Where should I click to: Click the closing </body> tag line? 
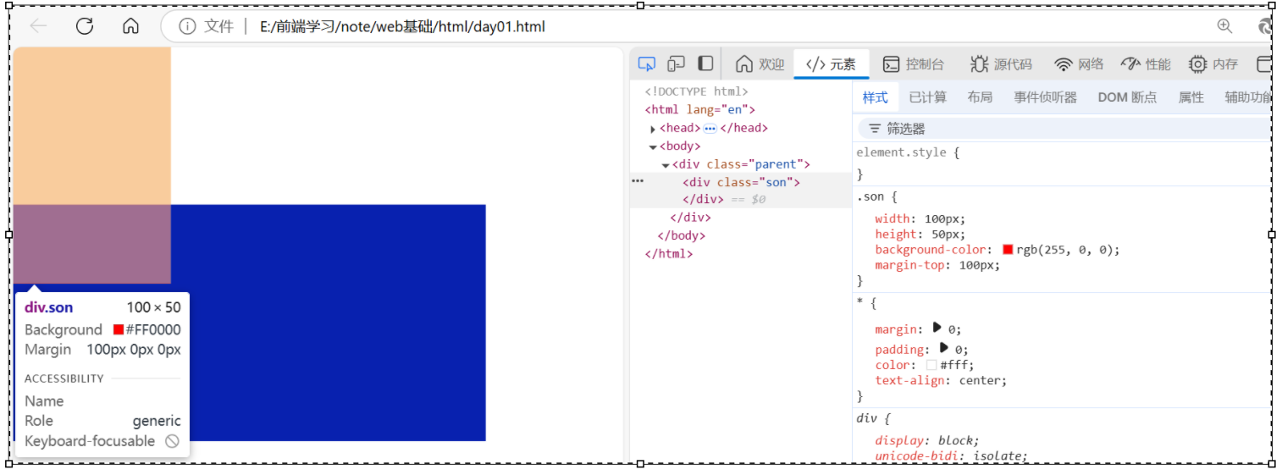tap(682, 235)
